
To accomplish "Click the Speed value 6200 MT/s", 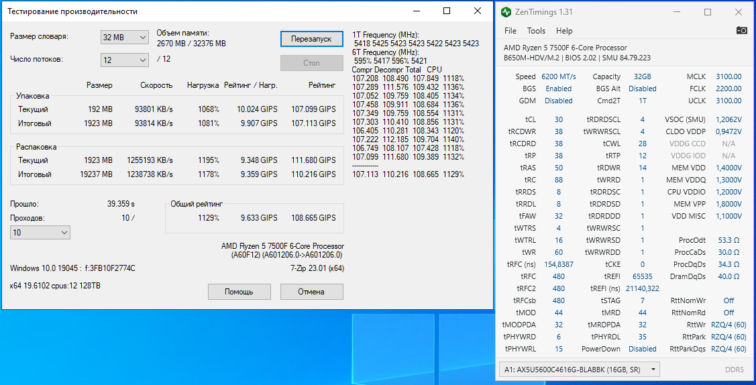I will (x=559, y=76).
